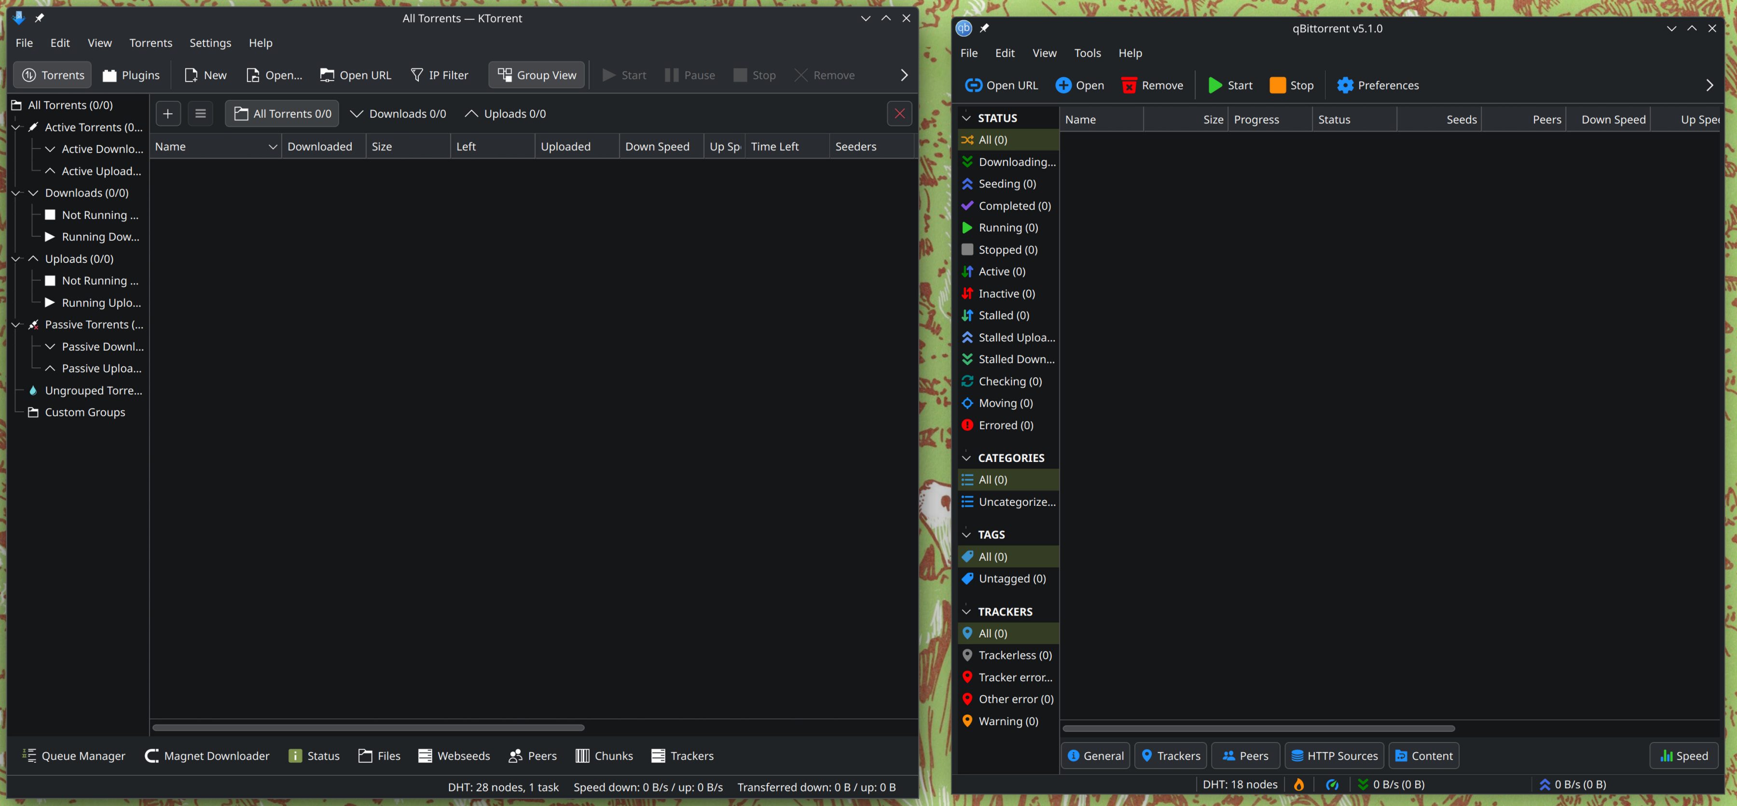The width and height of the screenshot is (1737, 806).
Task: Open the Plugins page in KTorrent
Action: [x=131, y=75]
